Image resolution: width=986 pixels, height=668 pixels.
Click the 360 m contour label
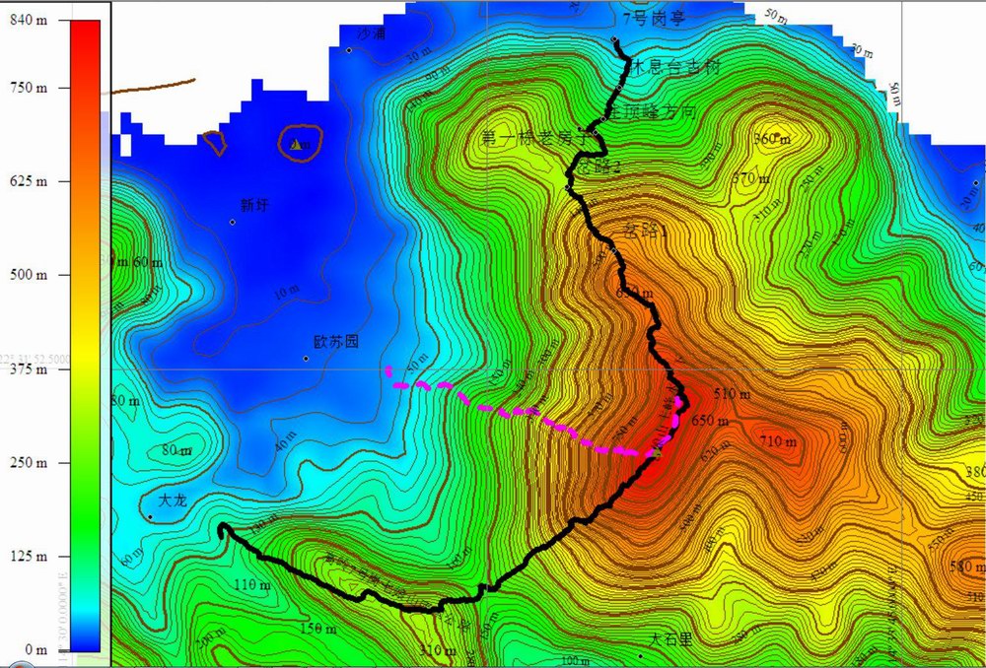pyautogui.click(x=772, y=139)
